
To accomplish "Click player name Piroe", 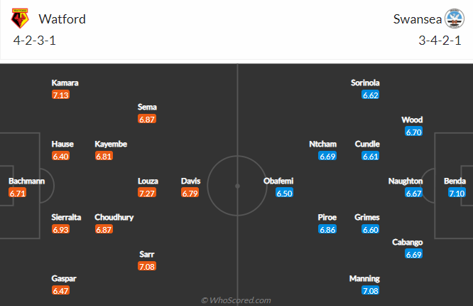I will (x=327, y=217).
